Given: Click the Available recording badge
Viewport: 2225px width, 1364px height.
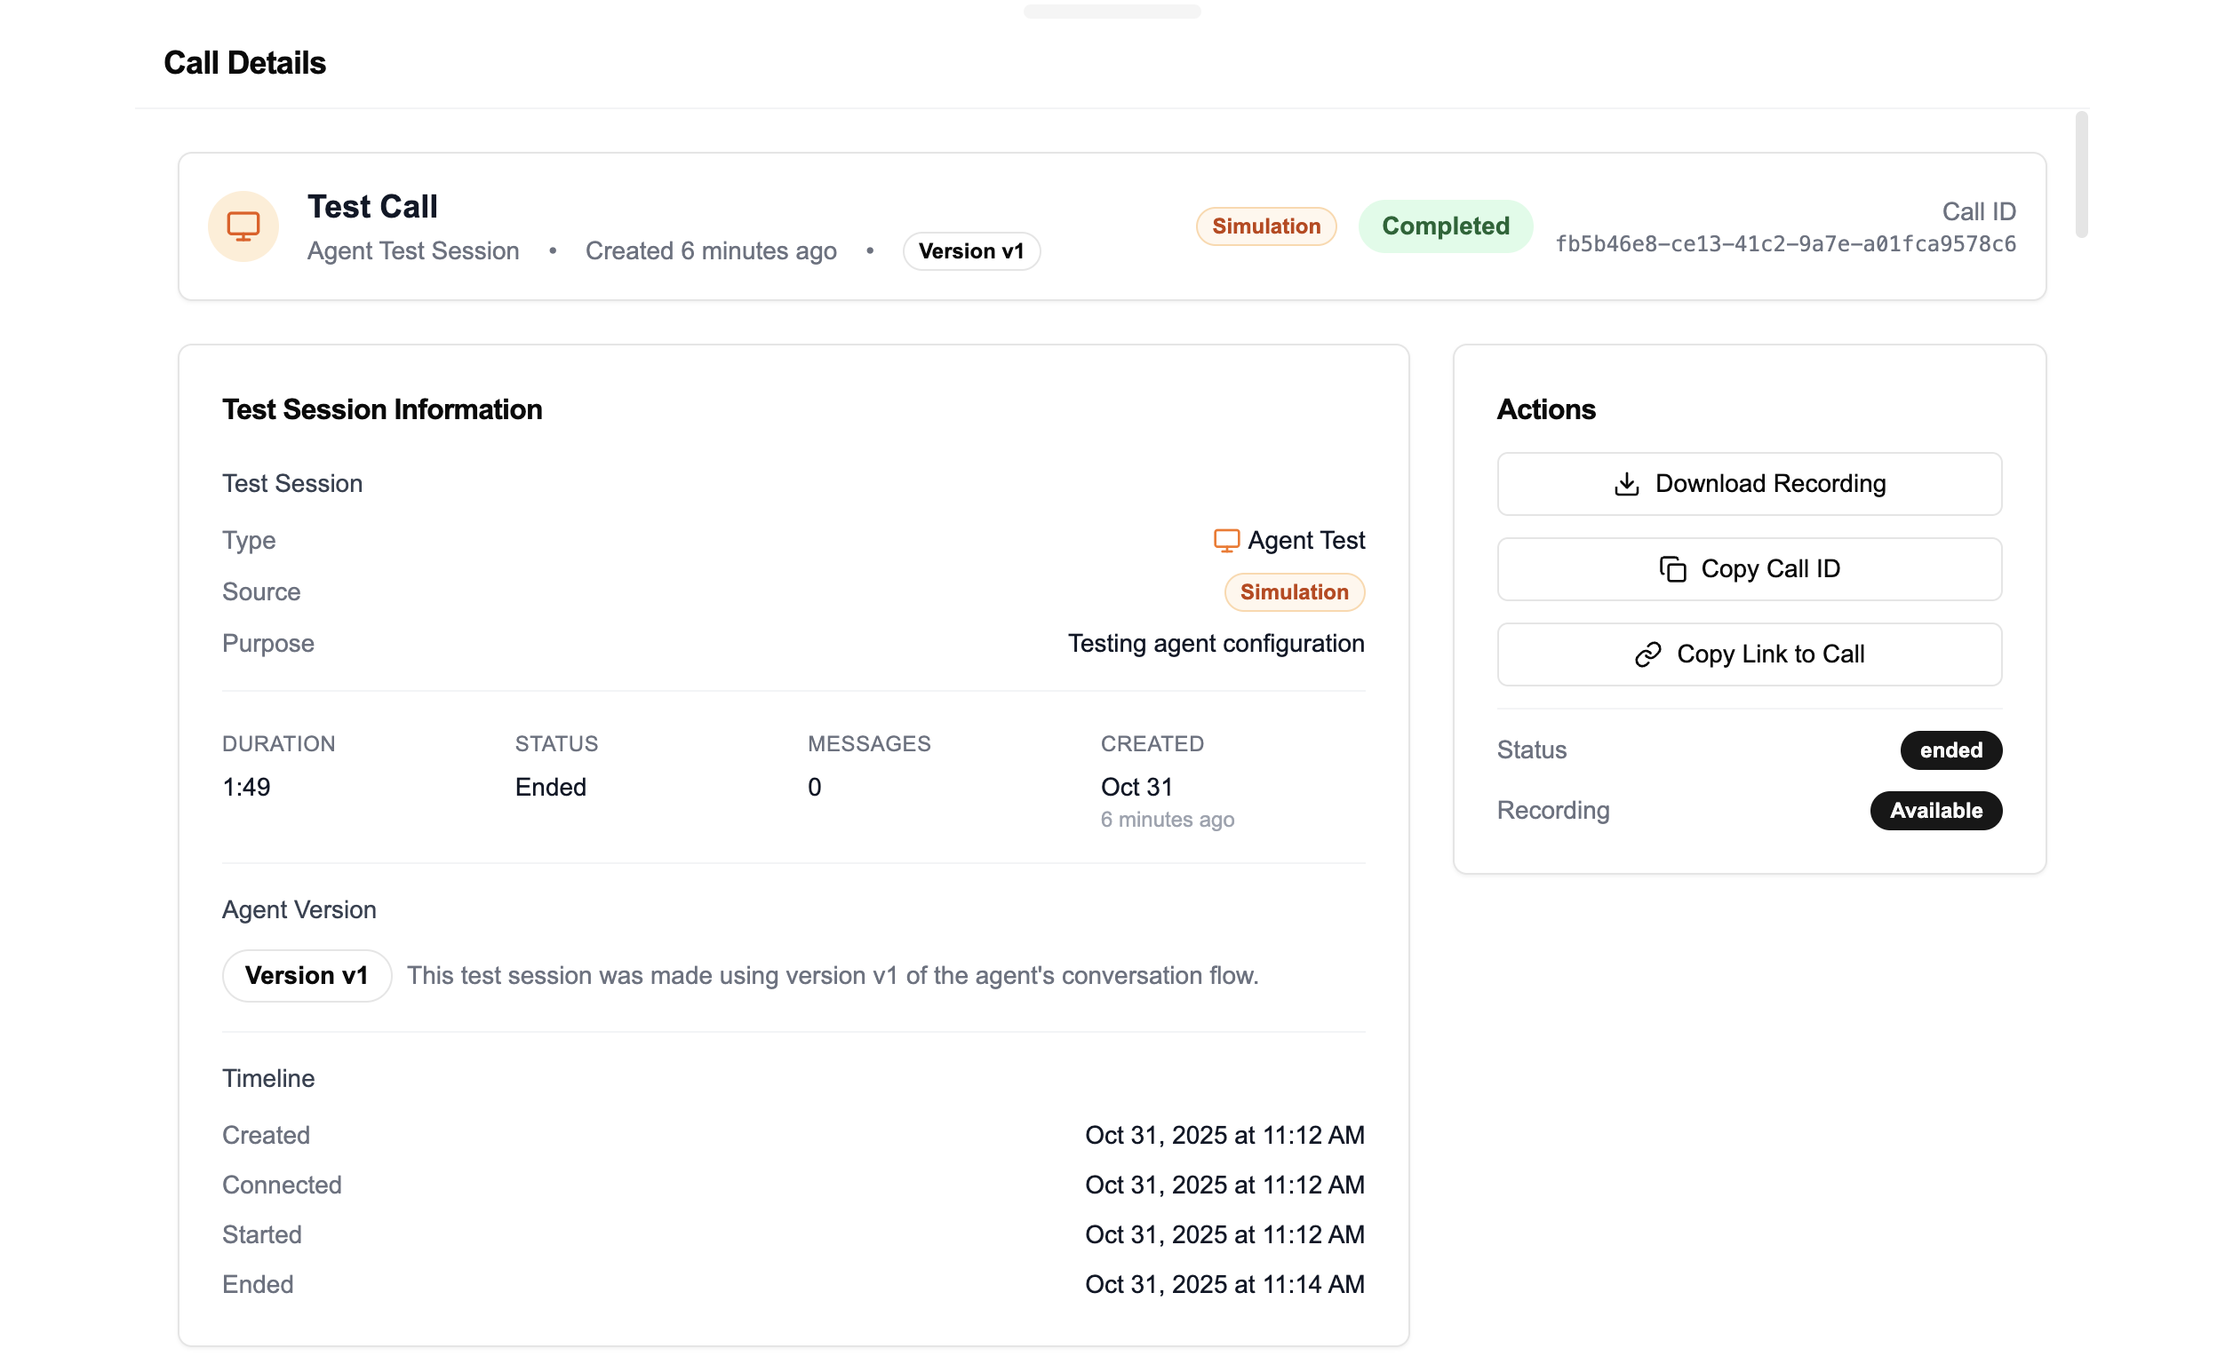Looking at the screenshot, I should pos(1936,811).
